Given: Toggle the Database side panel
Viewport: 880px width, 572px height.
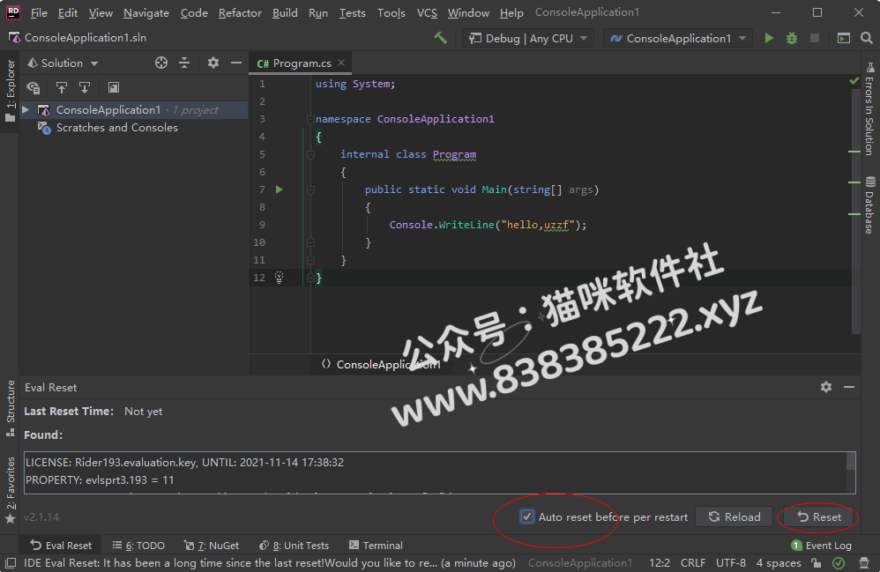Looking at the screenshot, I should [870, 205].
